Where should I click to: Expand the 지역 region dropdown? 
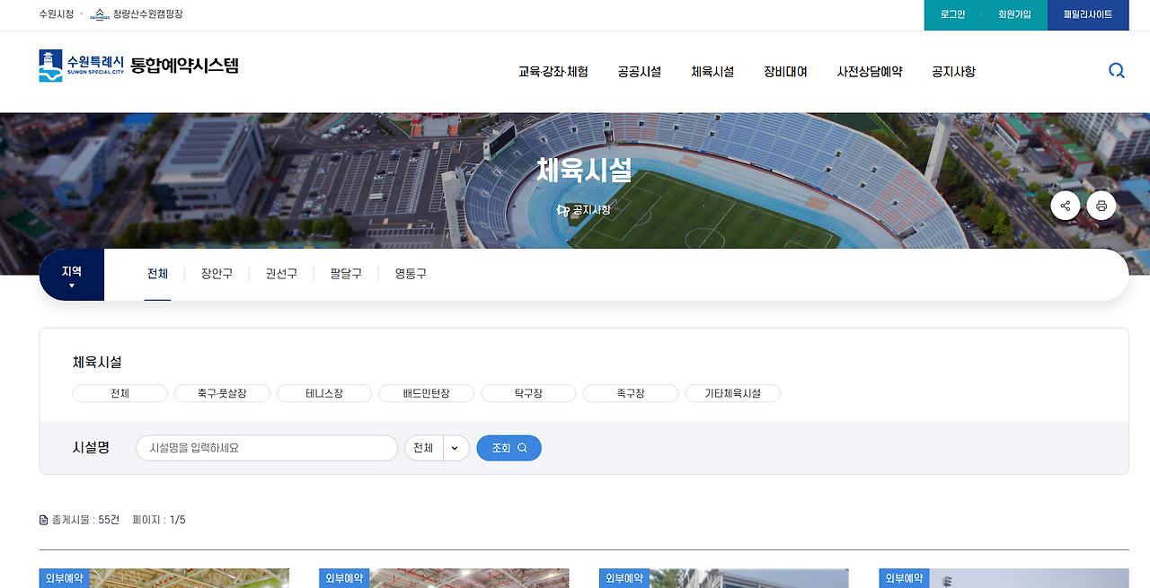[x=72, y=275]
